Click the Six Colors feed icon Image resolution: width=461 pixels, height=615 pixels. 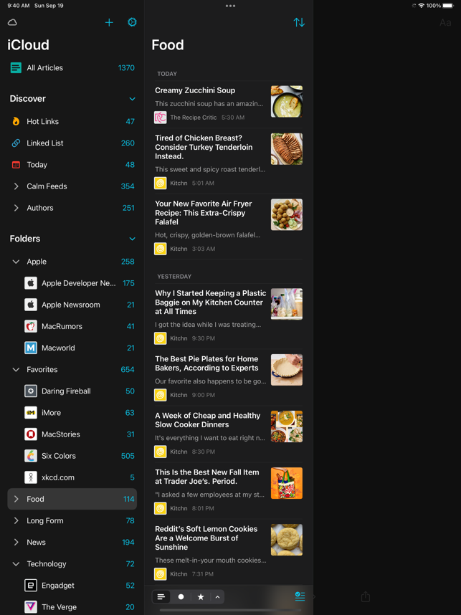(31, 456)
